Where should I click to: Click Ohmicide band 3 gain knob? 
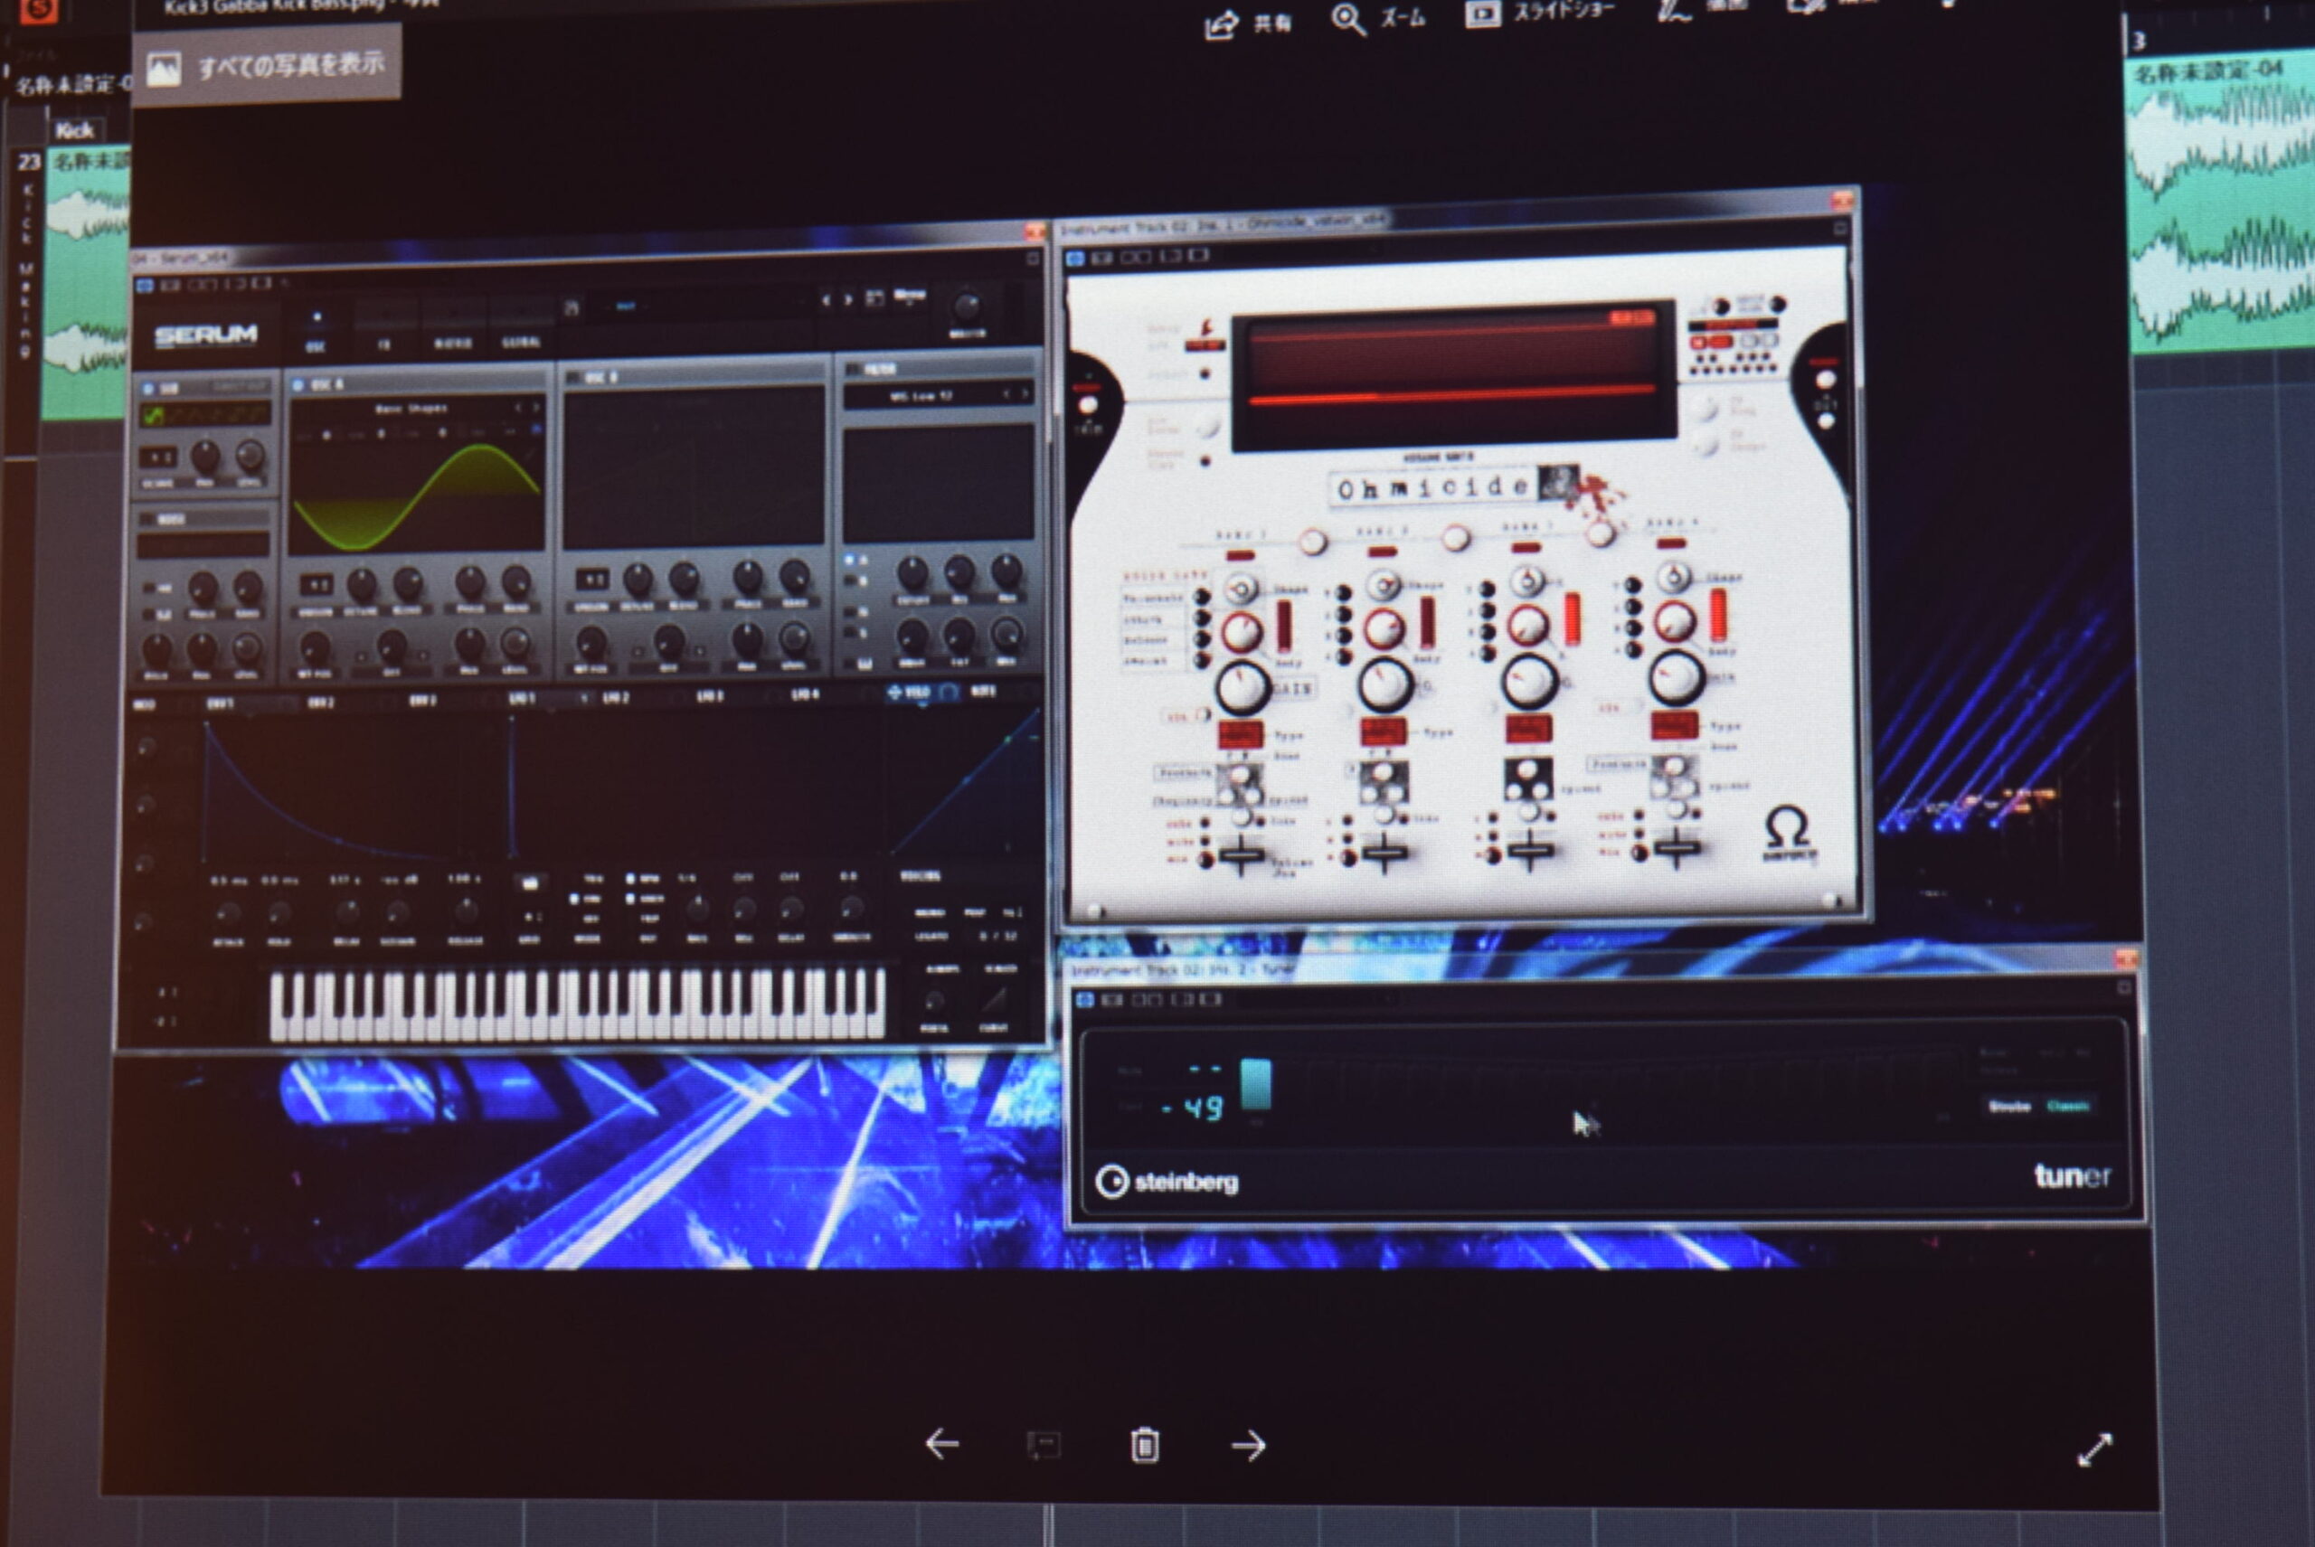(1529, 680)
